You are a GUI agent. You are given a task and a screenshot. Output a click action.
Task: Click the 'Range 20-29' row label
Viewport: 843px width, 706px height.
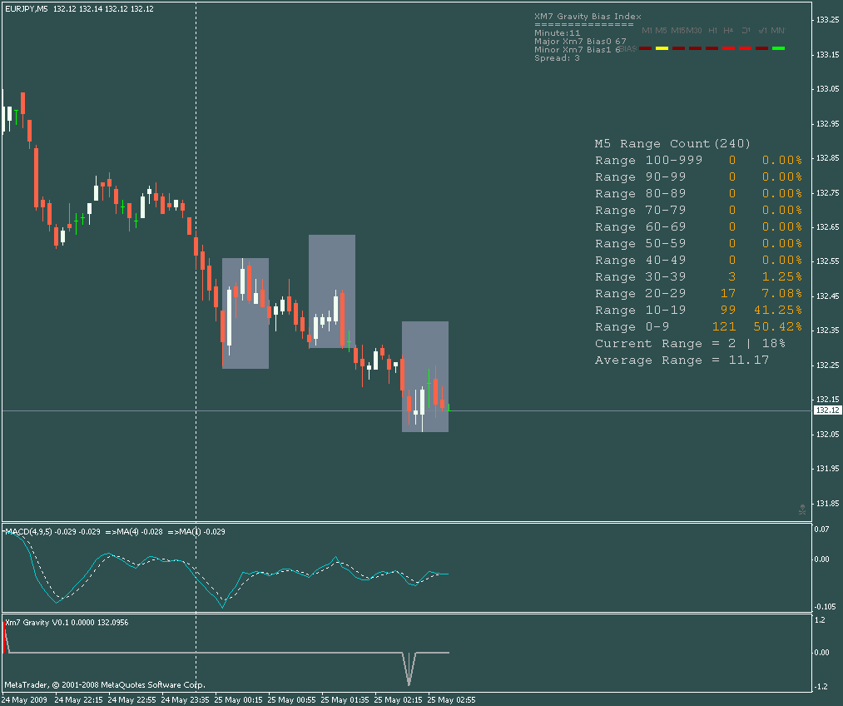pos(640,294)
